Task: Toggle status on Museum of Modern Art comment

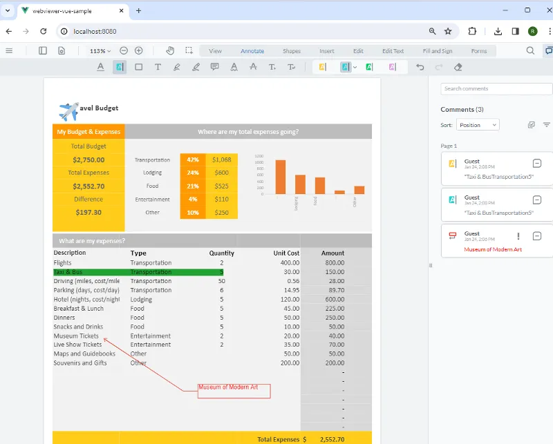Action: (x=537, y=236)
